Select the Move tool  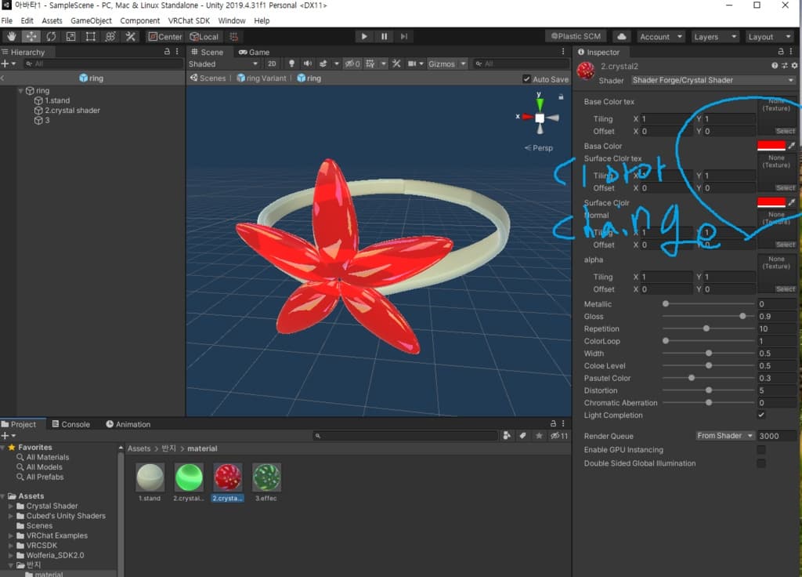click(x=31, y=37)
